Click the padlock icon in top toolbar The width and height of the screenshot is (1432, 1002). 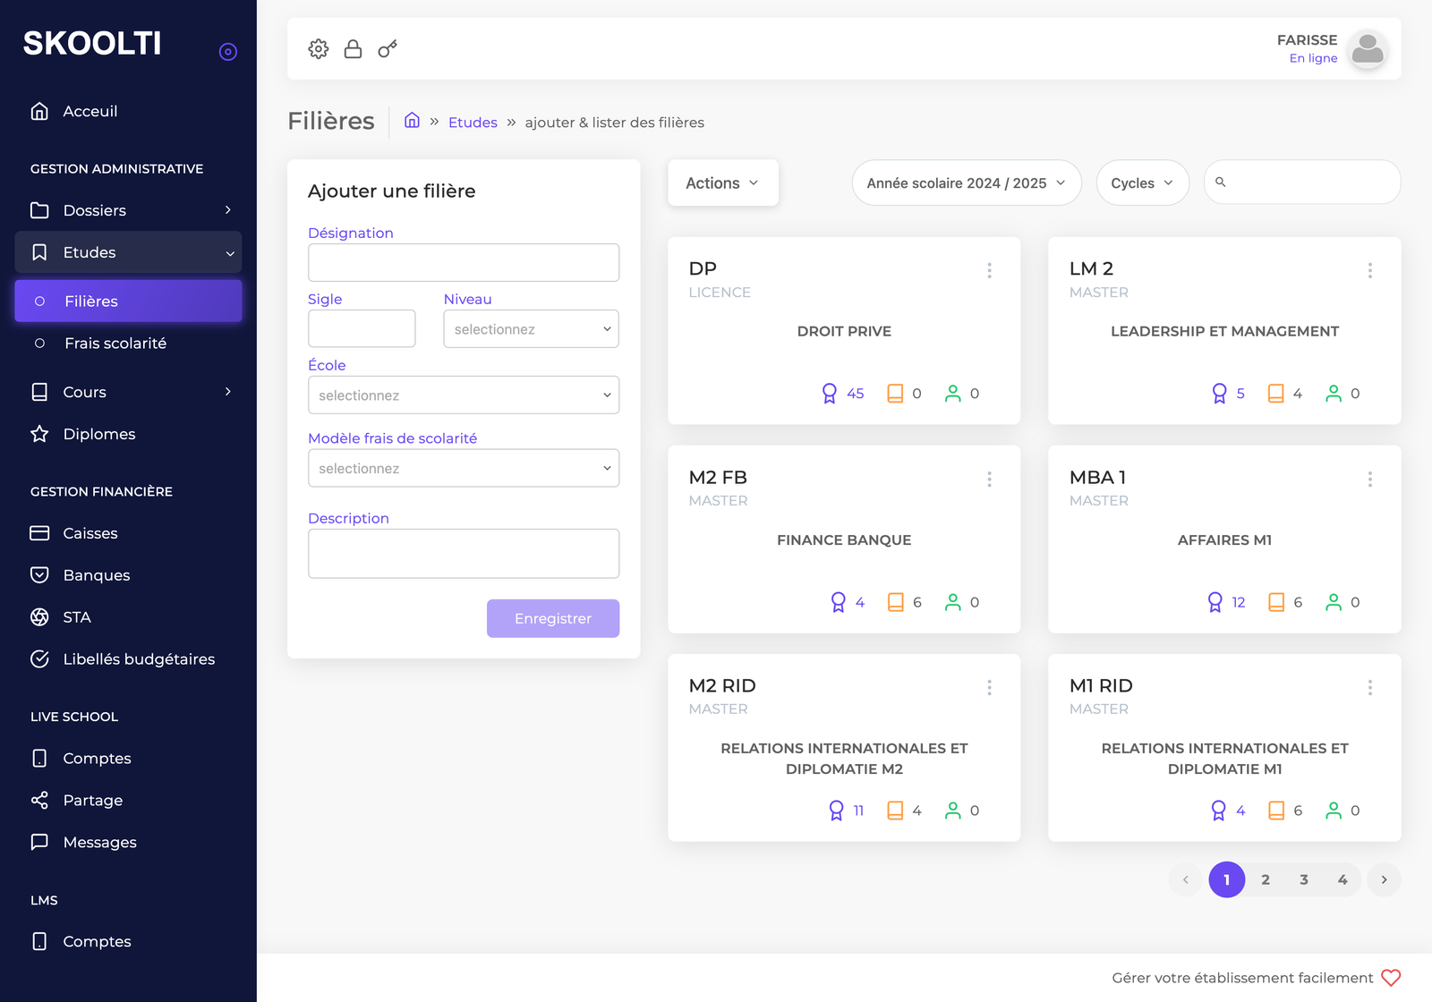[x=353, y=49]
